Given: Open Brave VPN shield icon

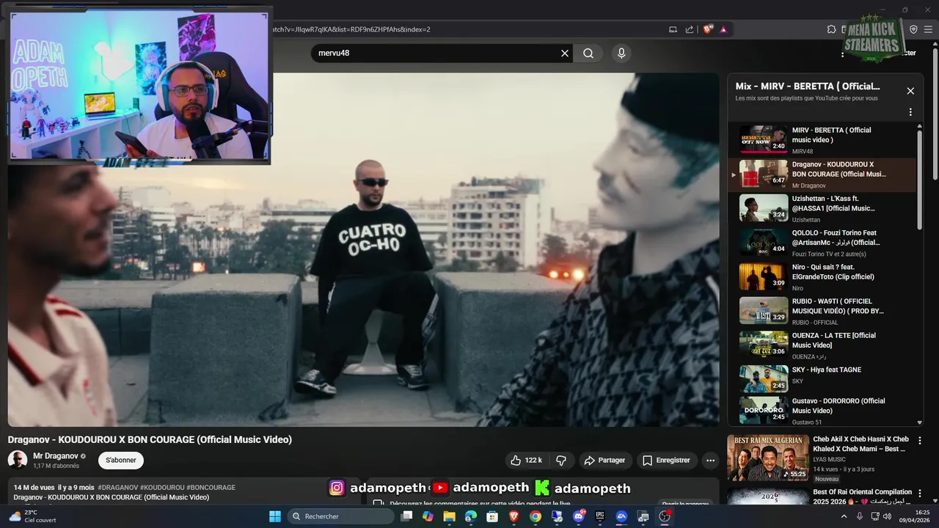Looking at the screenshot, I should (913, 29).
